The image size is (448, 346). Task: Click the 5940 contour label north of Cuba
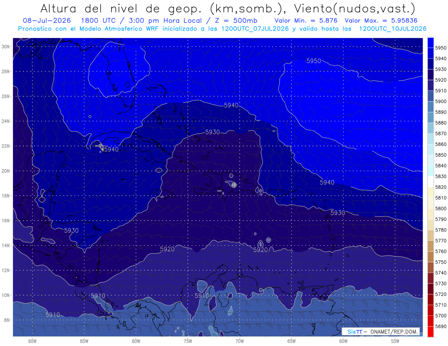[231, 105]
